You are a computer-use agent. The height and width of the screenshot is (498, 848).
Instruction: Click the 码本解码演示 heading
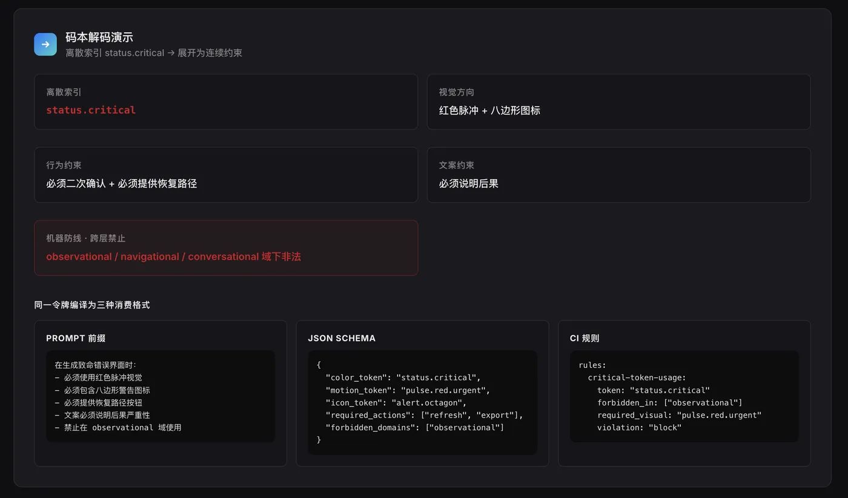(99, 38)
